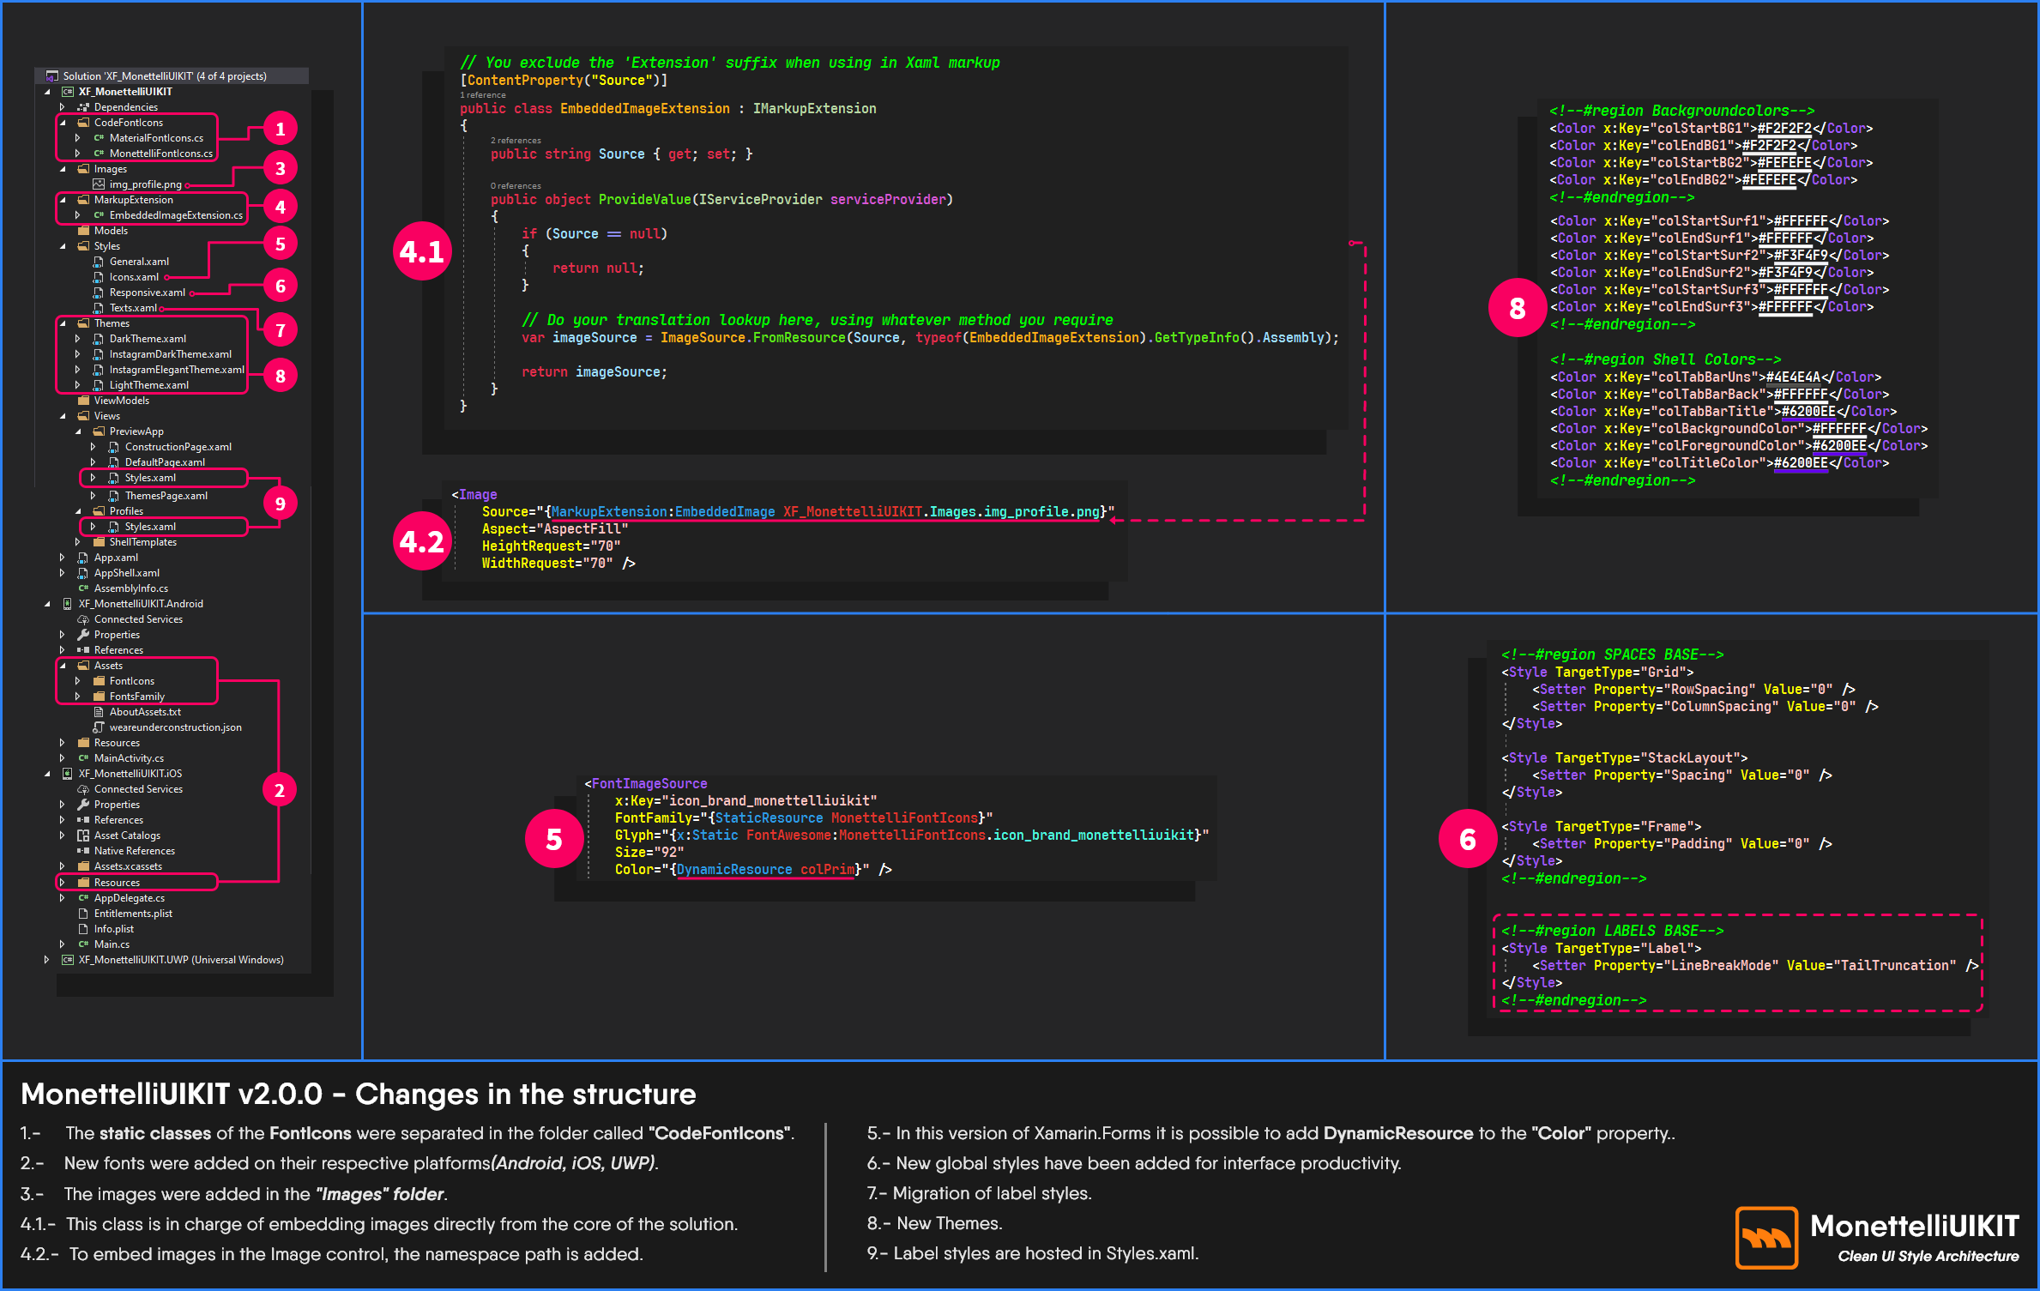Click the Android project icon for XF_MonettelliUIKIT.Android

click(68, 604)
